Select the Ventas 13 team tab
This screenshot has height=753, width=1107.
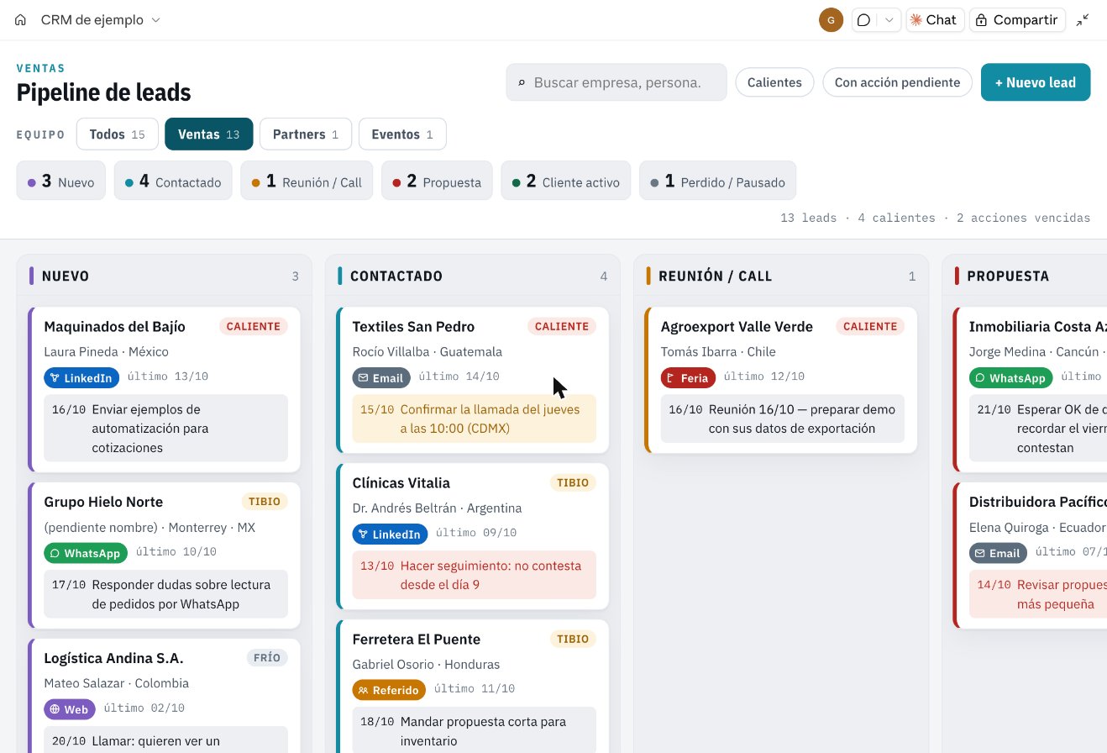coord(209,134)
